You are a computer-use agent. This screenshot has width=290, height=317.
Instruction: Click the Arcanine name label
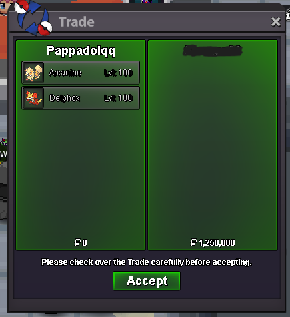coord(65,73)
